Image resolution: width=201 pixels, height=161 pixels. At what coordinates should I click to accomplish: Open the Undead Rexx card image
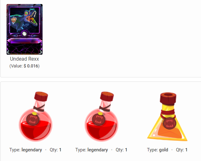point(25,30)
